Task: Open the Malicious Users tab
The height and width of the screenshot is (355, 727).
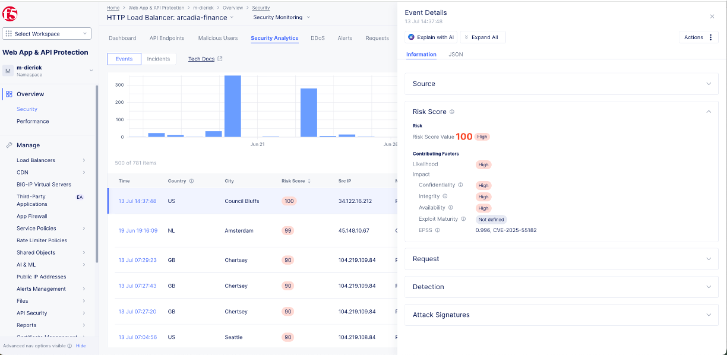Action: click(218, 38)
